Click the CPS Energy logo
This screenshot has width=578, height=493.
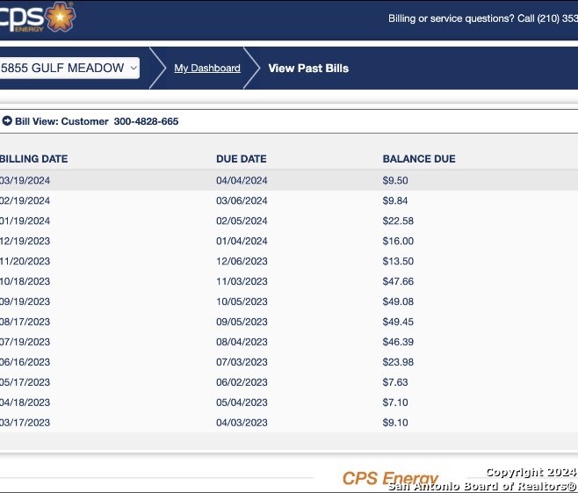coord(37,17)
